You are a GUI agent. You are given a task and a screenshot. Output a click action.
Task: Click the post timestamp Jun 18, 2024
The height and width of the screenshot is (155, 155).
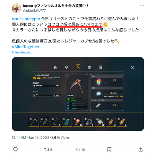39,138
